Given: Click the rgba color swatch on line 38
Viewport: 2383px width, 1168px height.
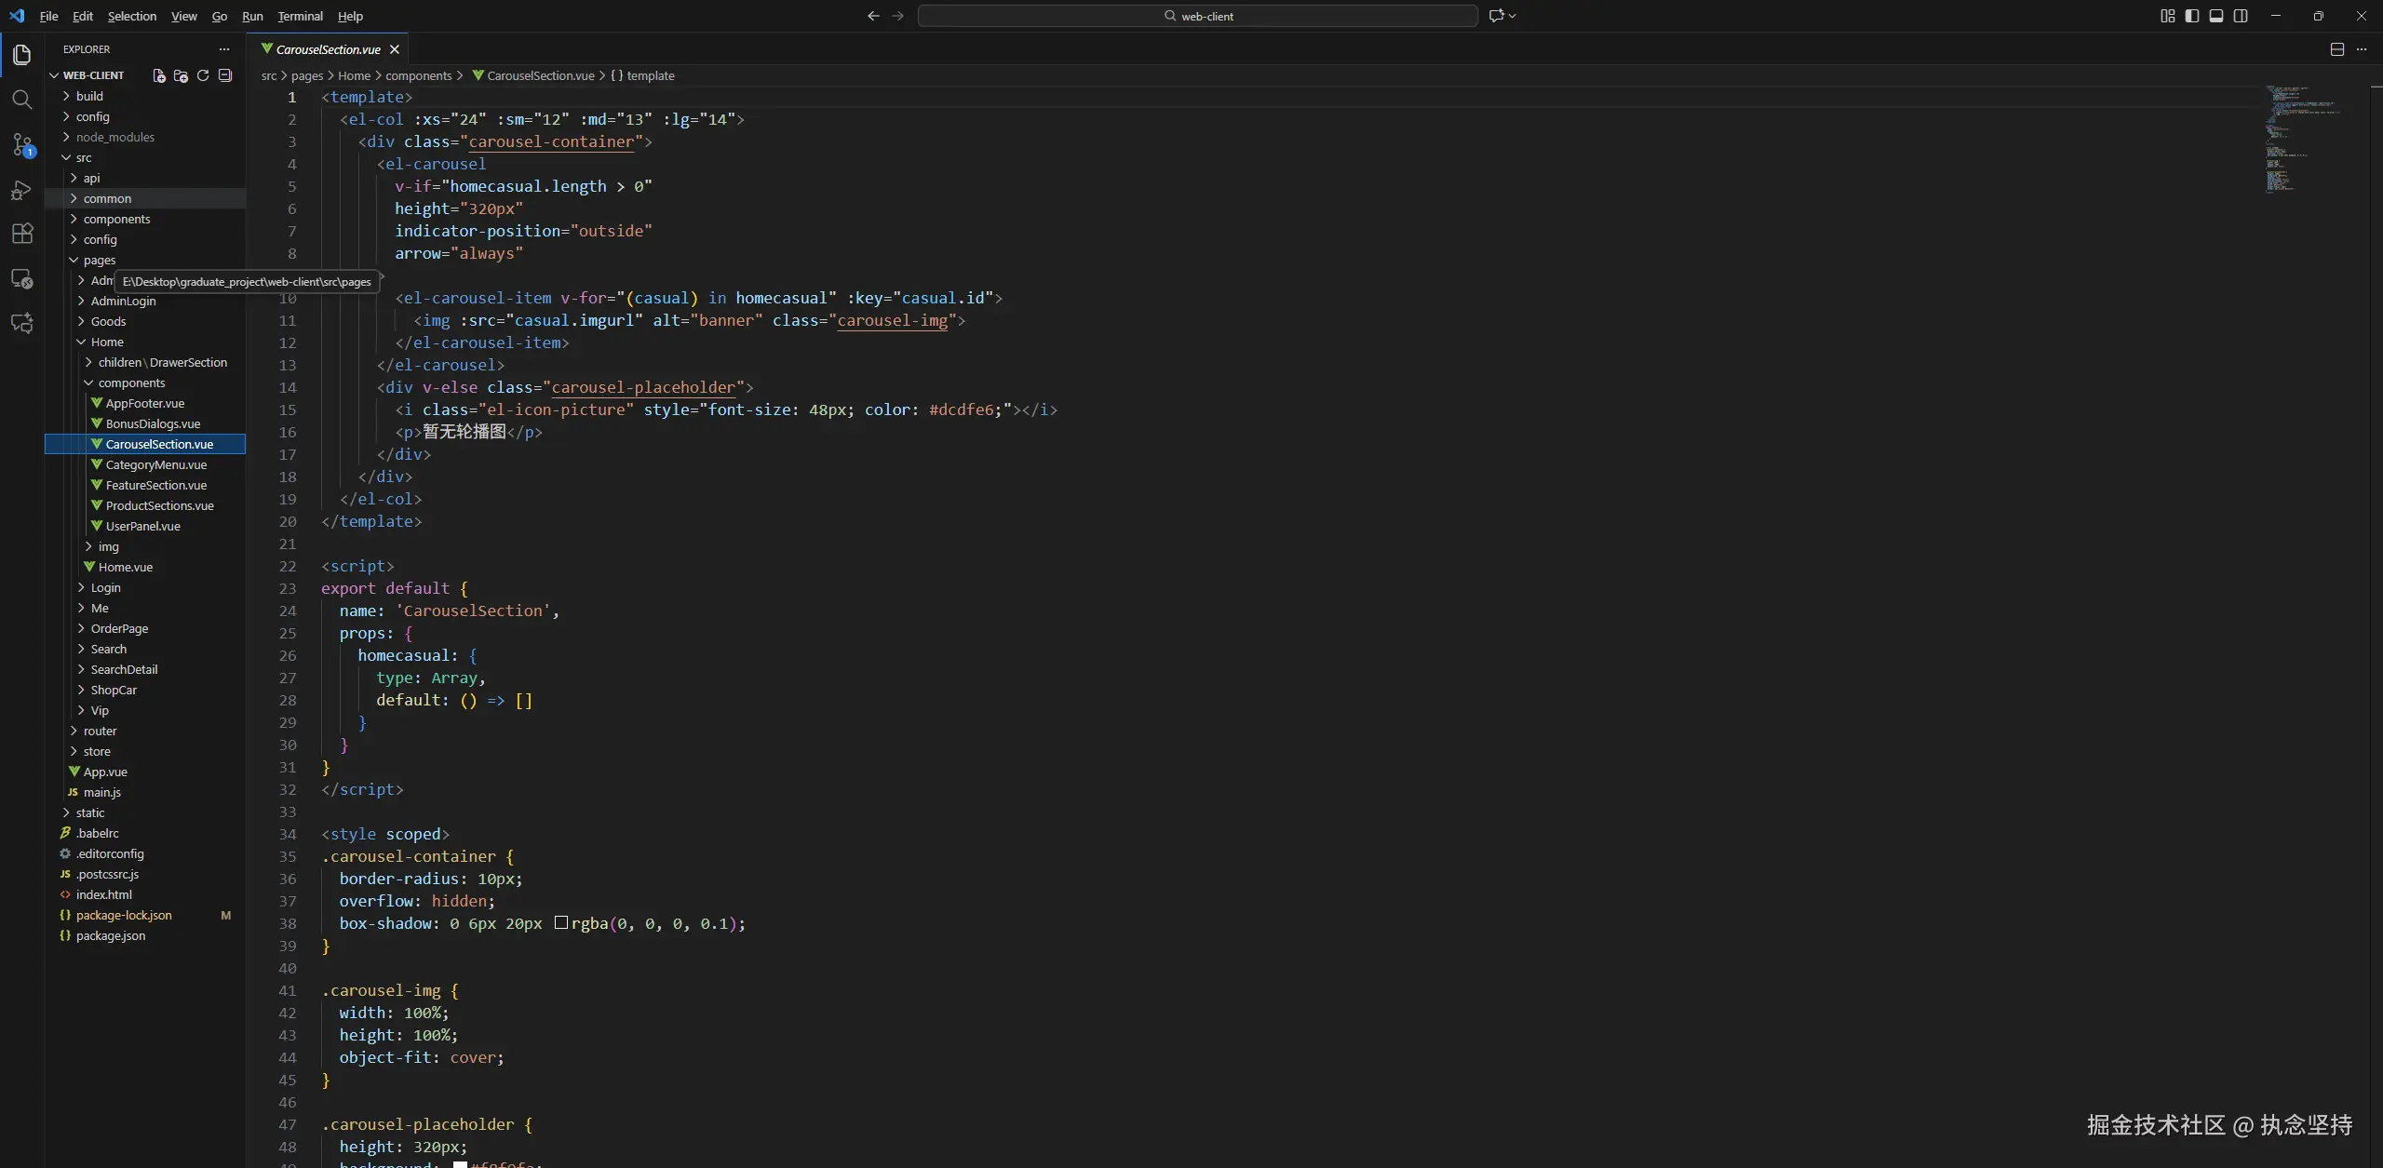Looking at the screenshot, I should click(x=561, y=922).
